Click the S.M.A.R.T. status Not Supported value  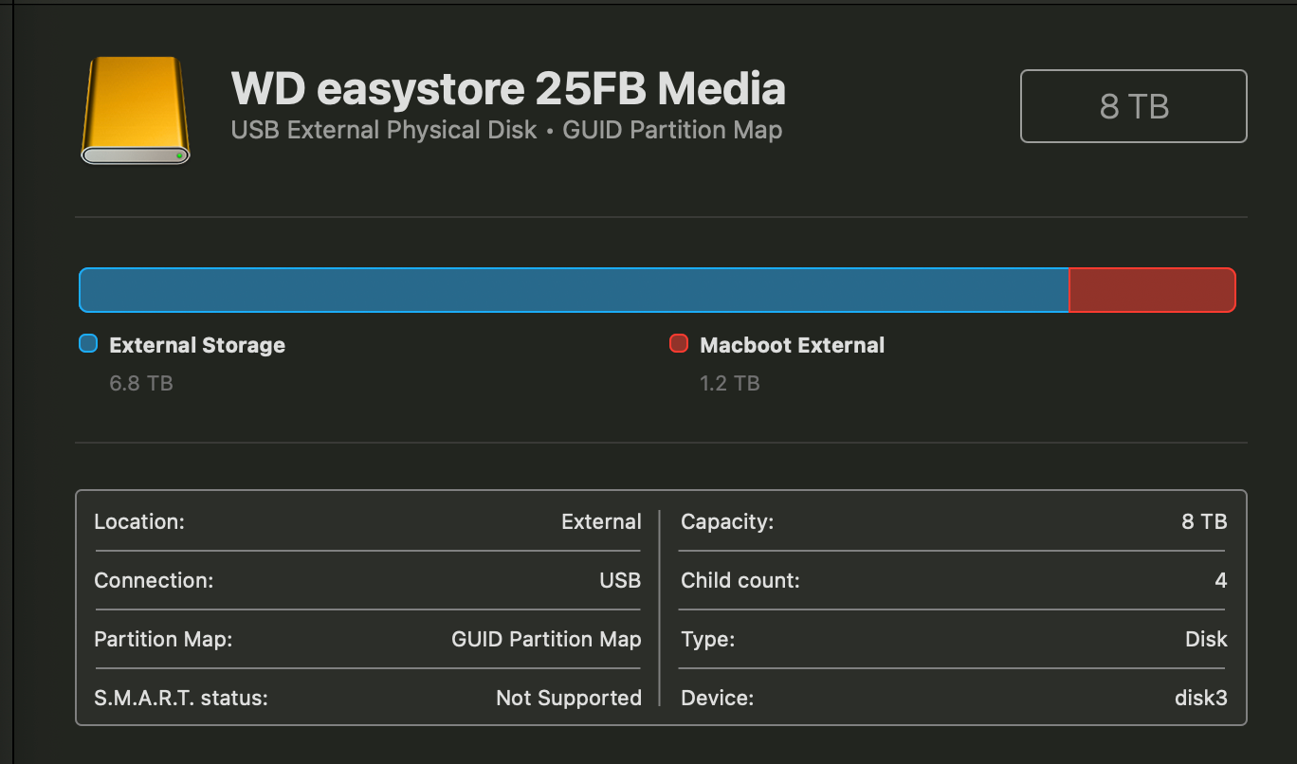(569, 698)
